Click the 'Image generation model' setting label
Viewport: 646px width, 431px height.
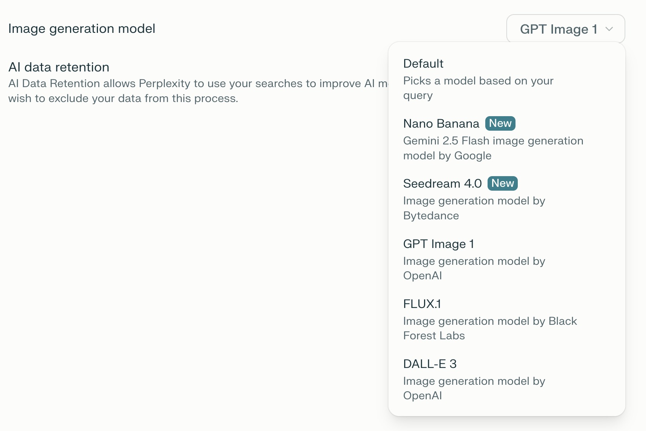(82, 29)
